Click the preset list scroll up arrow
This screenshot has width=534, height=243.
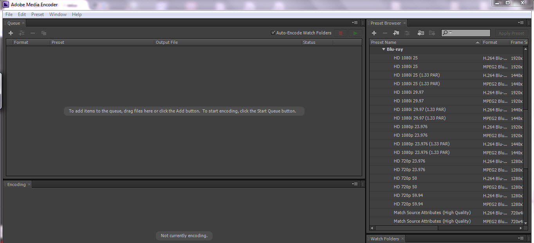click(525, 48)
